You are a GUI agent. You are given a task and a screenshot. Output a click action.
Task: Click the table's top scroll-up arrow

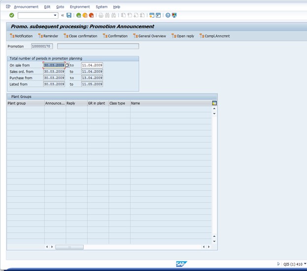pos(214,109)
